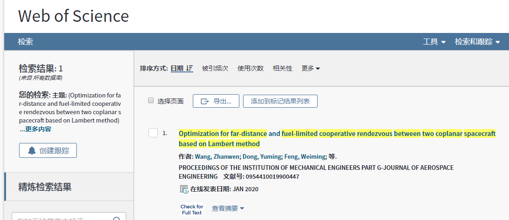This screenshot has width=509, height=220.
Task: Sort results by 使用次数
Action: 251,68
